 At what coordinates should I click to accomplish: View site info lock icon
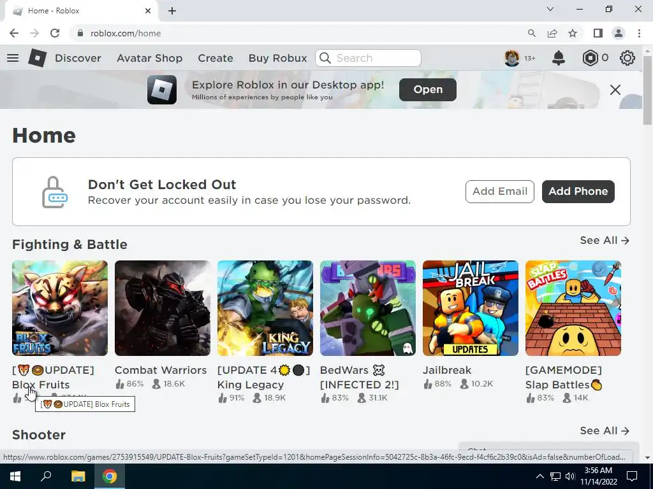(80, 33)
